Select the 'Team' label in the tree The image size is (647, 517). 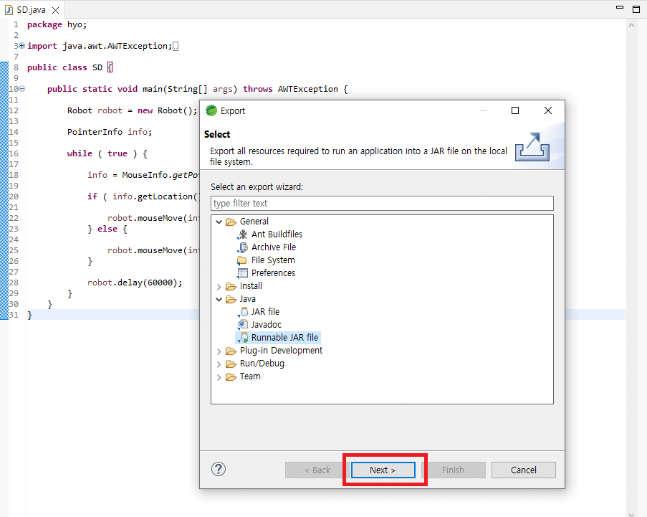coord(250,376)
